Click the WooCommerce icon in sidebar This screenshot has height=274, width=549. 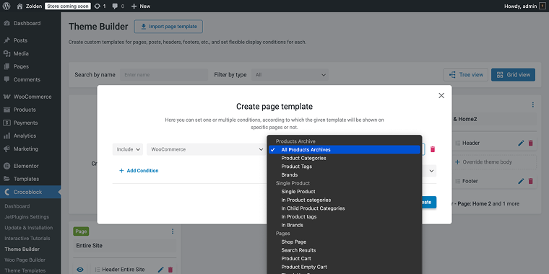click(7, 97)
